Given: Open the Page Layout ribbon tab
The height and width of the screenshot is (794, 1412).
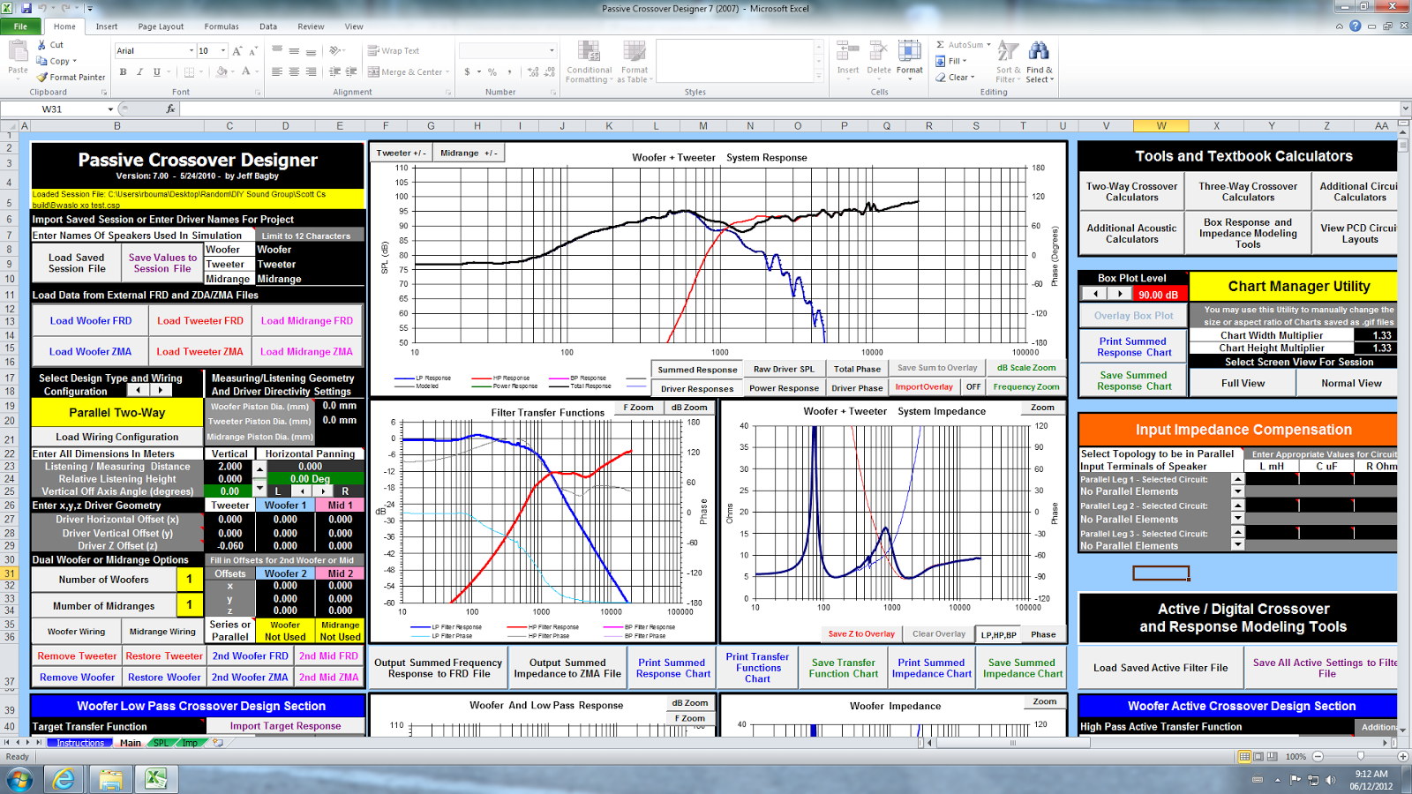Looking at the screenshot, I should (161, 26).
